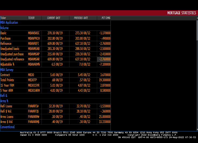Image resolution: width=198 pixels, height=143 pixels.
Task: Sort by the PCT CHNG column header
Action: click(106, 18)
